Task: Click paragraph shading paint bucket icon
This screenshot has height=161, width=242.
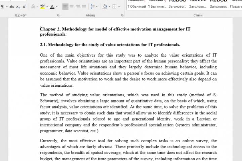Action: coord(105,6)
